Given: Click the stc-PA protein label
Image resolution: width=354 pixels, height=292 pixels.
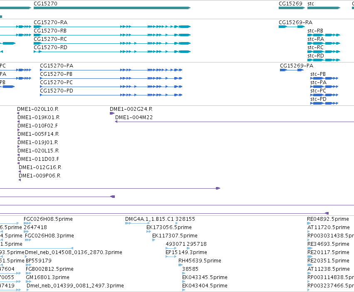Looking at the screenshot, I should pos(318,82).
